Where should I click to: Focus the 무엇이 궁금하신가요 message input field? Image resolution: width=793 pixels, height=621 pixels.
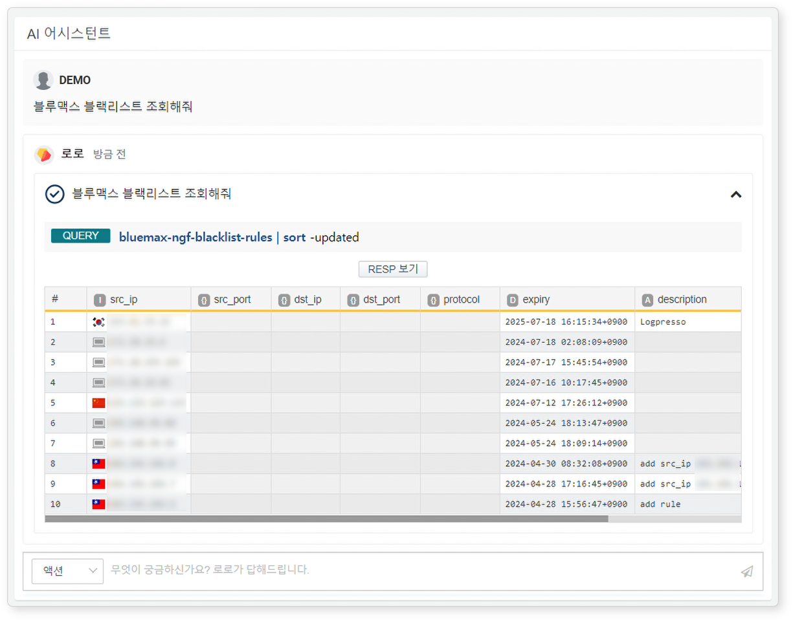pos(421,571)
